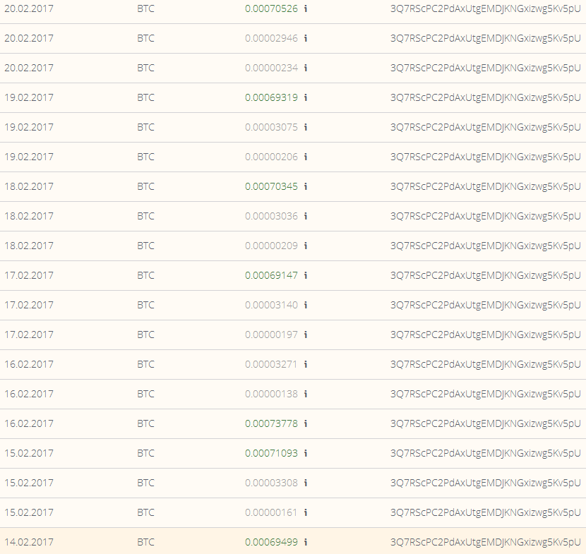This screenshot has height=554, width=586.
Task: Select amount 0.00071093
Action: click(271, 453)
